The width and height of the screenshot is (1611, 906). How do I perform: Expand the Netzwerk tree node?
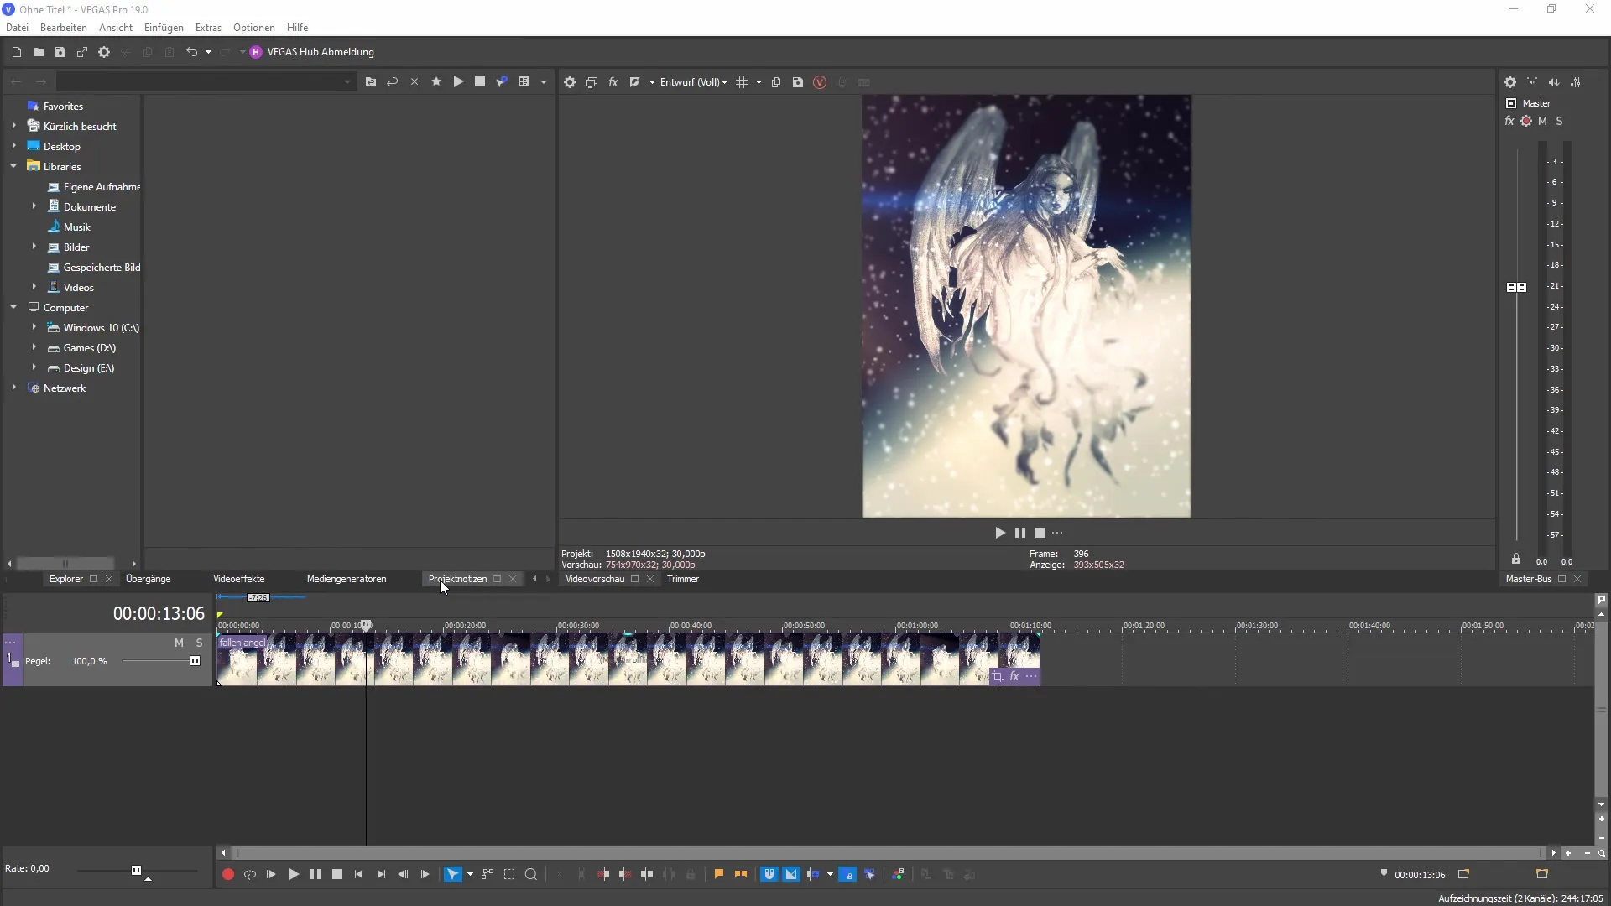pos(13,388)
